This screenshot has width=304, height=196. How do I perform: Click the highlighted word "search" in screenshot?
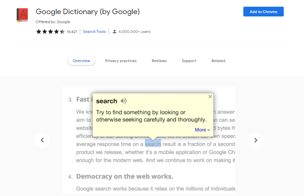[153, 144]
